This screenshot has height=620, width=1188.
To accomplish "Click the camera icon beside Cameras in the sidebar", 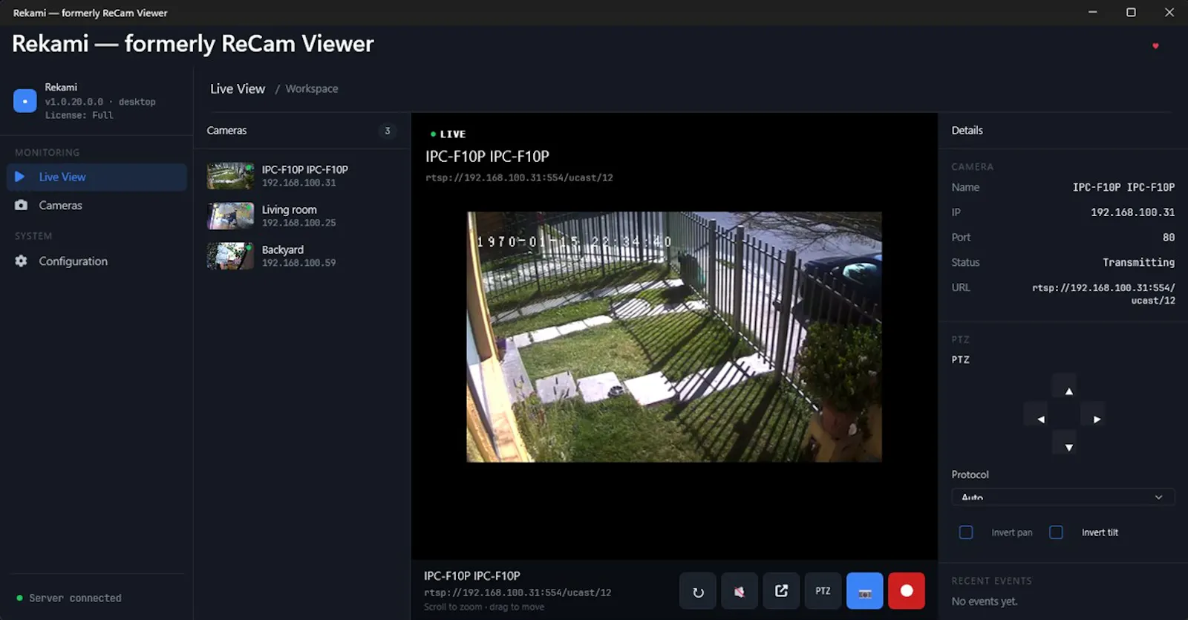I will click(21, 205).
